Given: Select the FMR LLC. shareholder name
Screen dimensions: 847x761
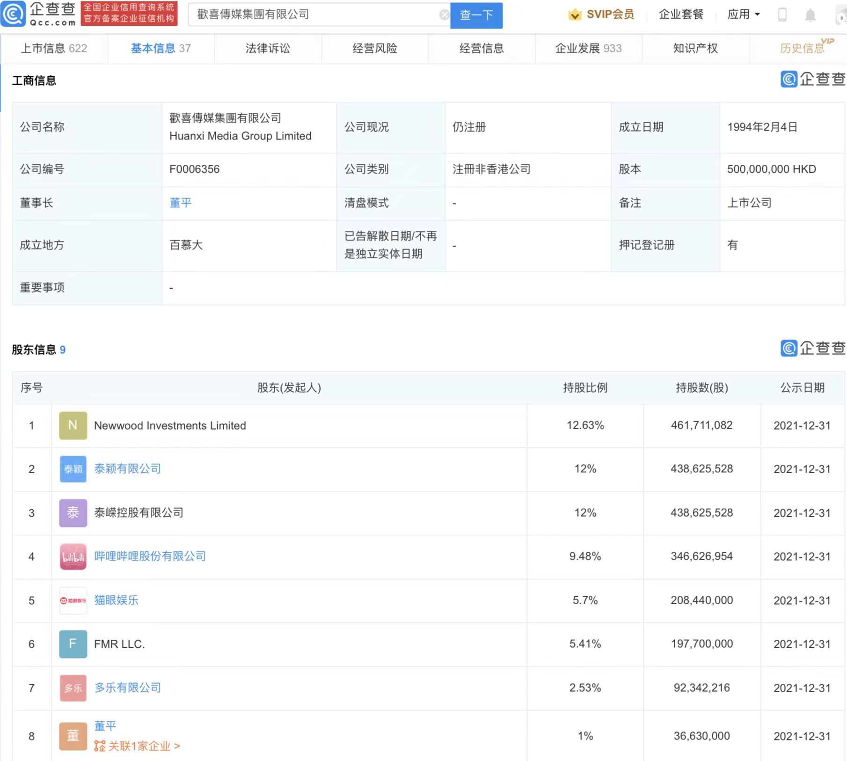Looking at the screenshot, I should coord(119,644).
